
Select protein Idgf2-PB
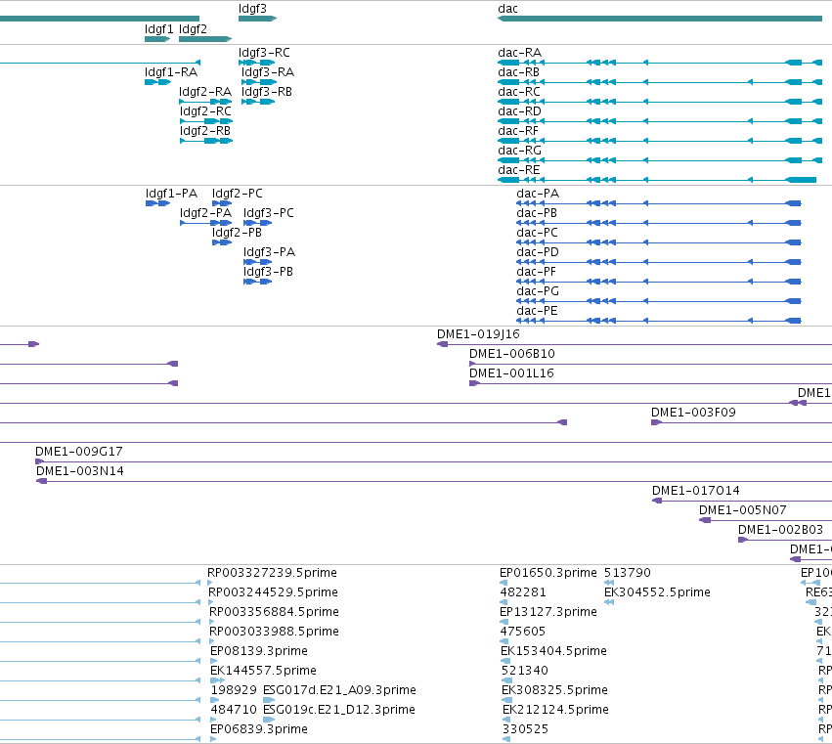pyautogui.click(x=222, y=242)
